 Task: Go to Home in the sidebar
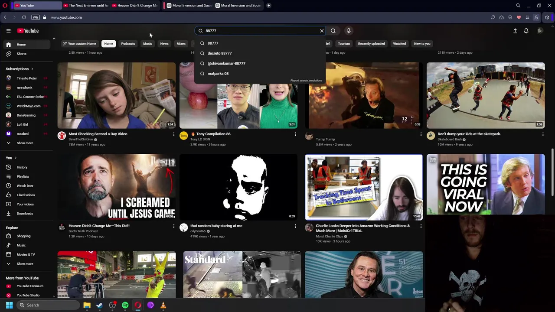[27, 45]
